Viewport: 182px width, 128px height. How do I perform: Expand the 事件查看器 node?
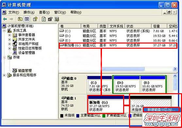9,35
